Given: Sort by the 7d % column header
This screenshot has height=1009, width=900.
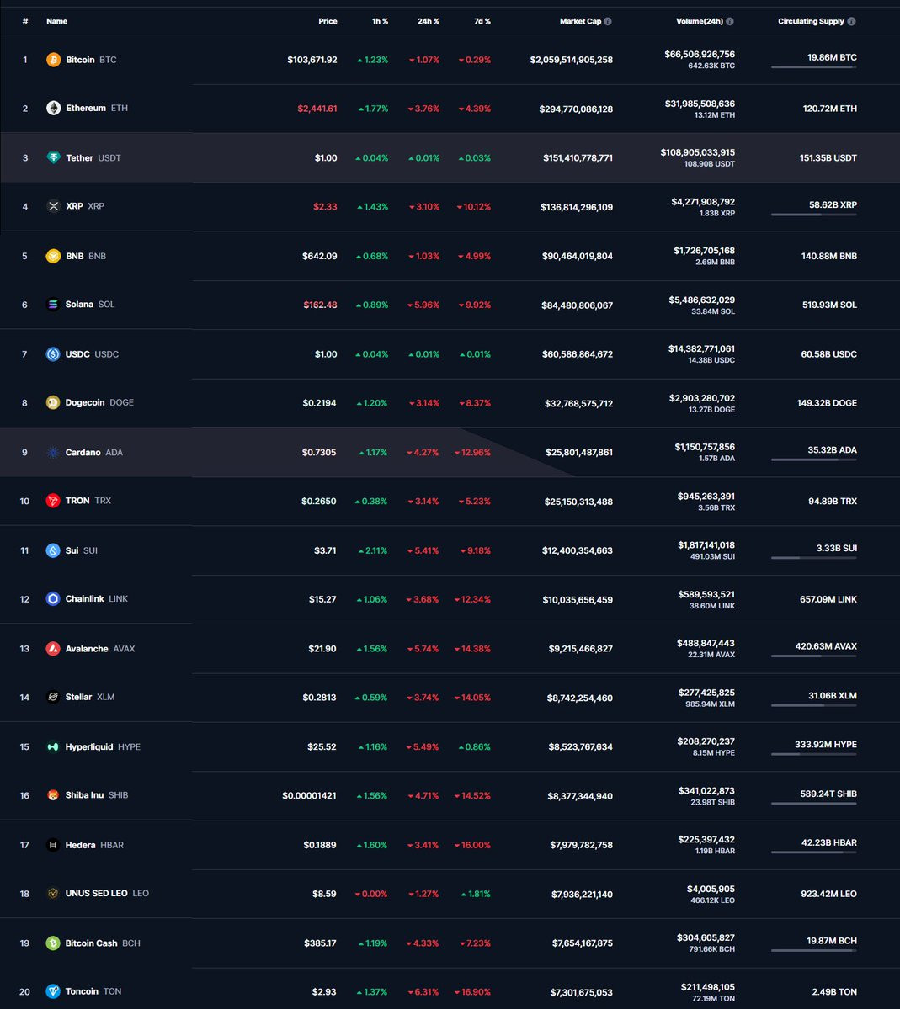Looking at the screenshot, I should 482,21.
